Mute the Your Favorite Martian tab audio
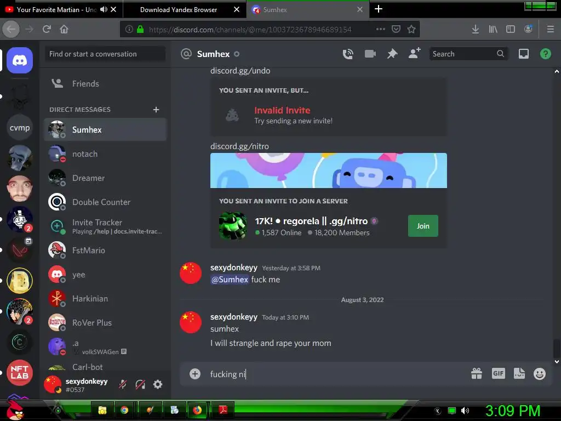Viewport: 561px width, 421px height. click(x=104, y=9)
